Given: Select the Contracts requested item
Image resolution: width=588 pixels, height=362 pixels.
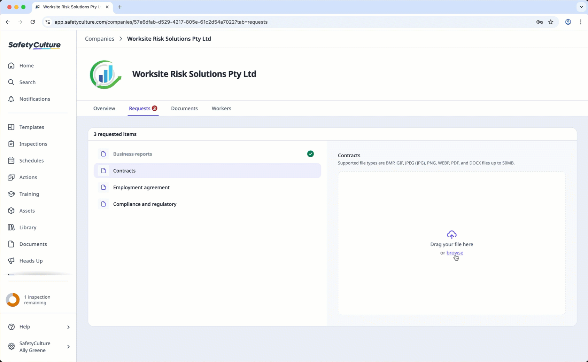Looking at the screenshot, I should tap(207, 171).
